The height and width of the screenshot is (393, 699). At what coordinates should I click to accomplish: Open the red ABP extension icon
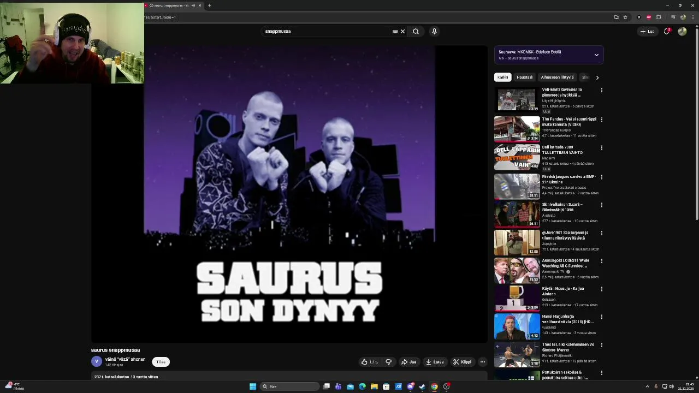pos(649,17)
